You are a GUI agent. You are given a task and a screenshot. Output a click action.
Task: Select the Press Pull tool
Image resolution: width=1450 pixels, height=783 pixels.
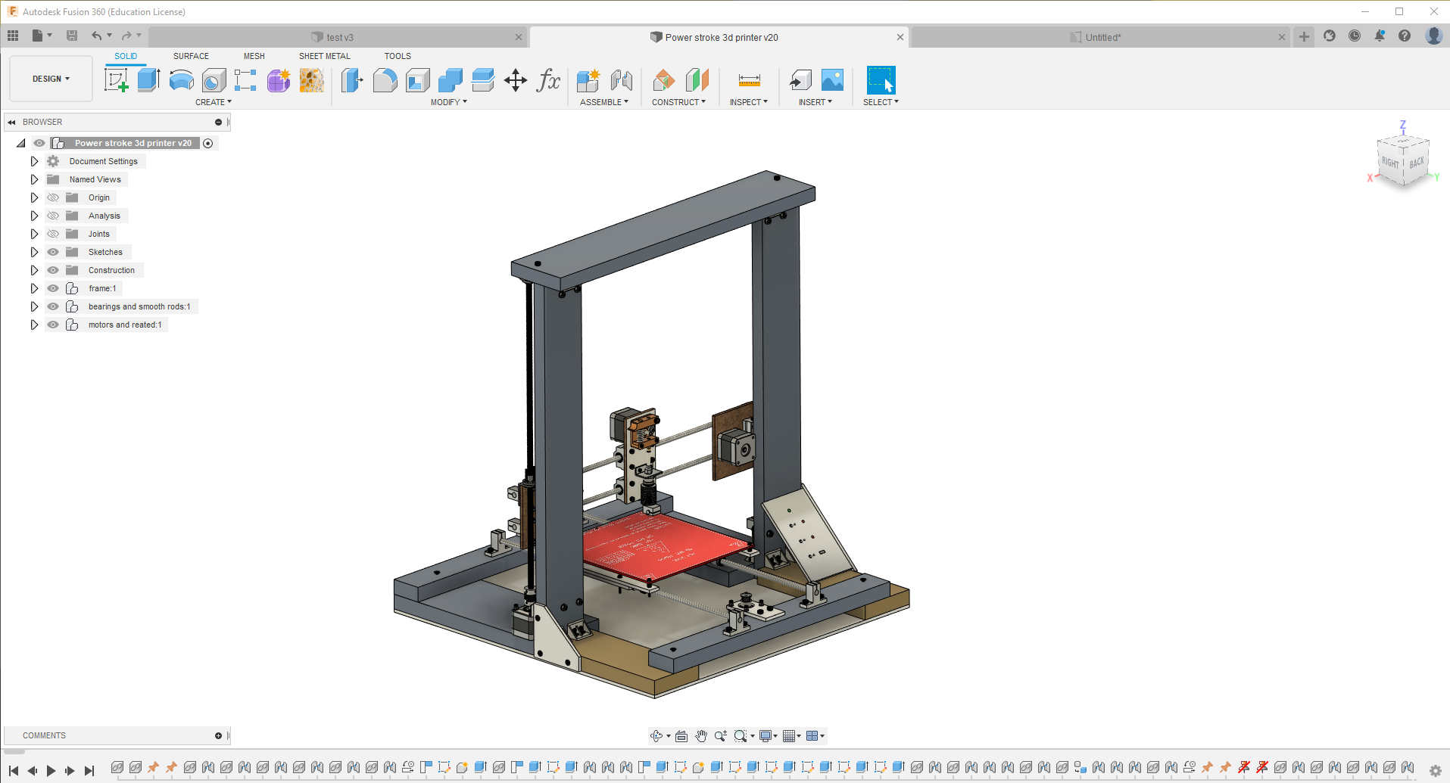click(352, 80)
